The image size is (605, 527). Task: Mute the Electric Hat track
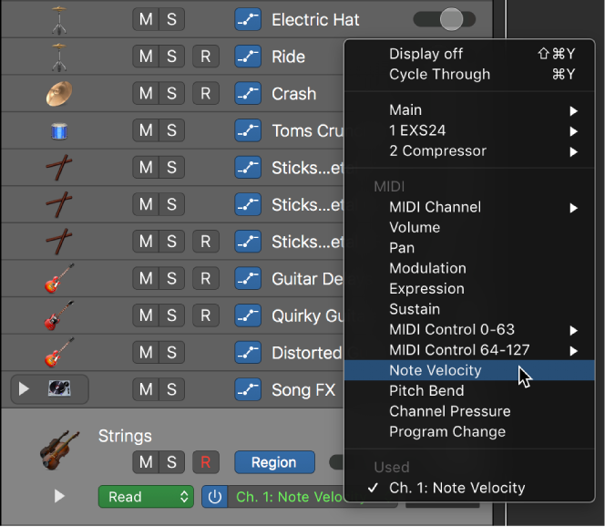[x=146, y=19]
